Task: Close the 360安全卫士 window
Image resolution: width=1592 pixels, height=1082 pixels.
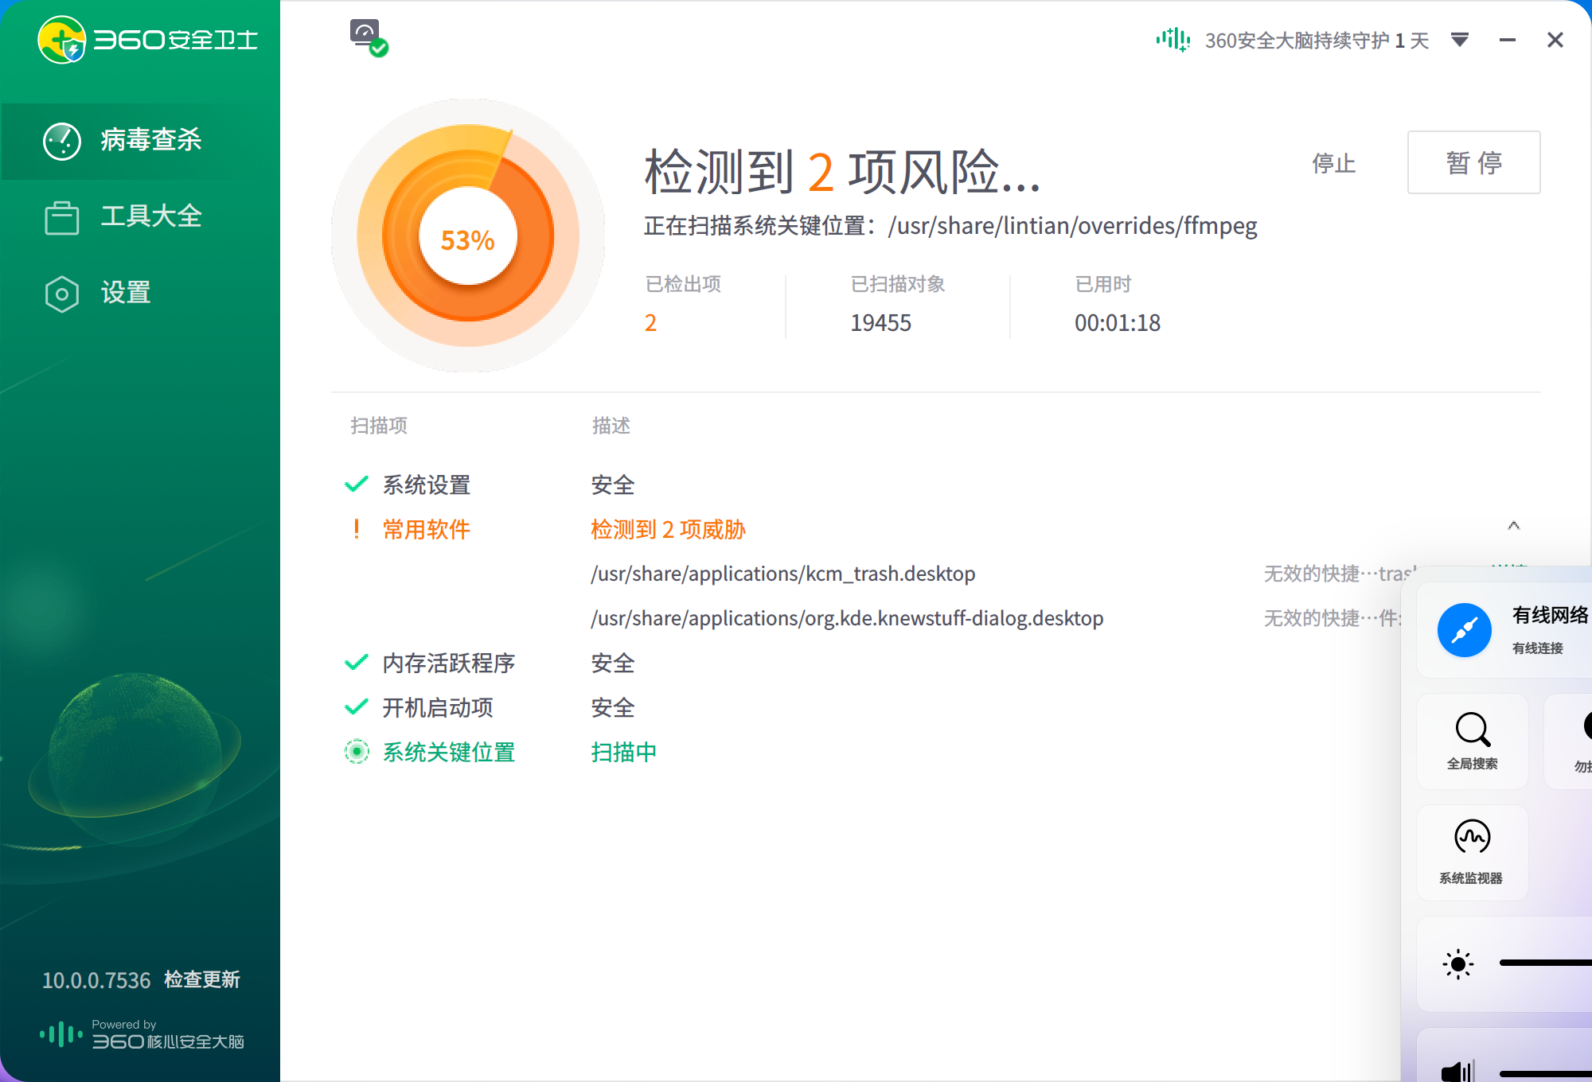Action: click(1555, 40)
